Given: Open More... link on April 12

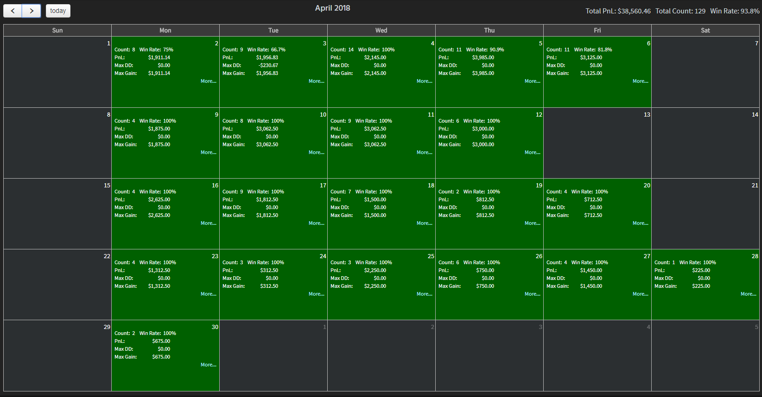Looking at the screenshot, I should click(x=532, y=153).
